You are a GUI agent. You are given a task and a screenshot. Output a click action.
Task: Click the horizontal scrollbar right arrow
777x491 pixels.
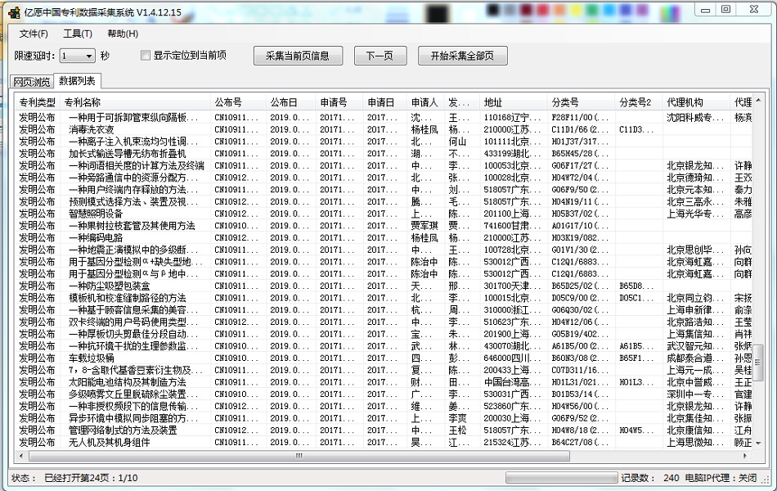(745, 455)
